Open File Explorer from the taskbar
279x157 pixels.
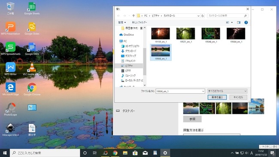(125, 153)
